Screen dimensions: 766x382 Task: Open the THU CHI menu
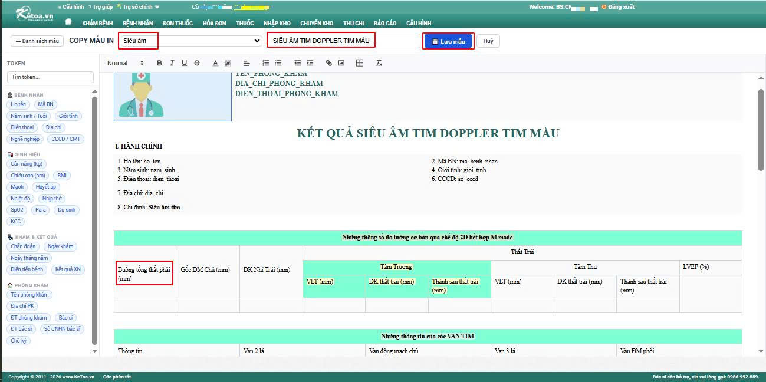[354, 23]
